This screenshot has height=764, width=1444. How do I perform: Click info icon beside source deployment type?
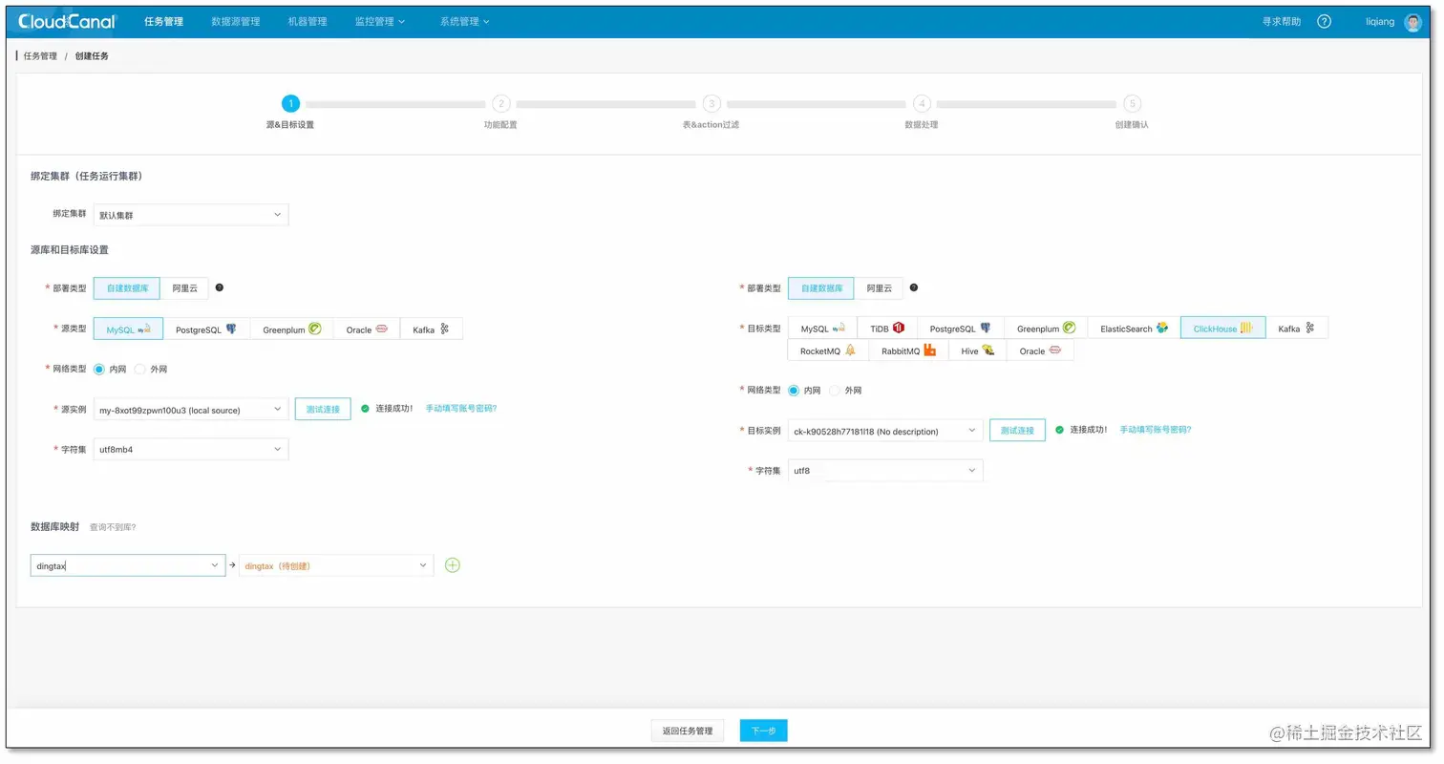[220, 287]
